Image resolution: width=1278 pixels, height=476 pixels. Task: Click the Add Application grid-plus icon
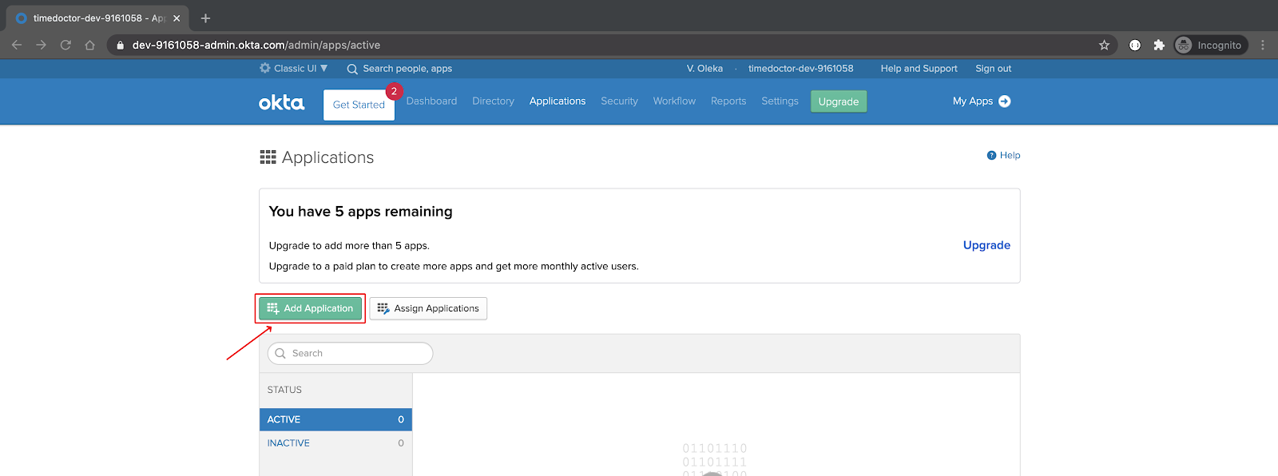(x=273, y=308)
